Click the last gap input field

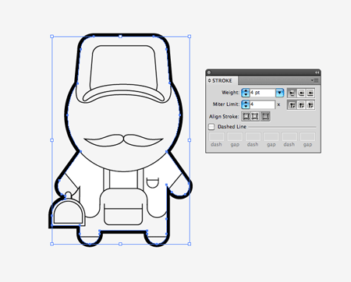[307, 136]
